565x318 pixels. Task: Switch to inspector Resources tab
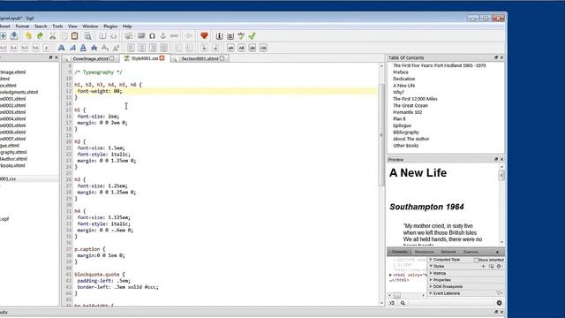pyautogui.click(x=424, y=252)
